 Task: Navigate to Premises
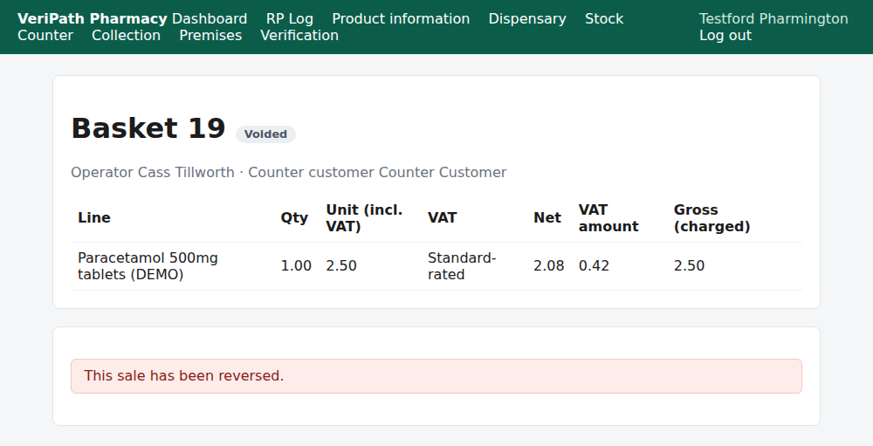210,36
